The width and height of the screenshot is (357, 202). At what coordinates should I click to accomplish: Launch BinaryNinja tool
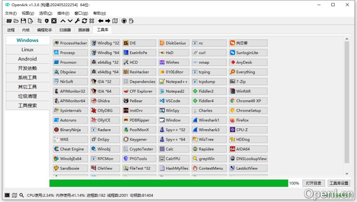(70, 130)
